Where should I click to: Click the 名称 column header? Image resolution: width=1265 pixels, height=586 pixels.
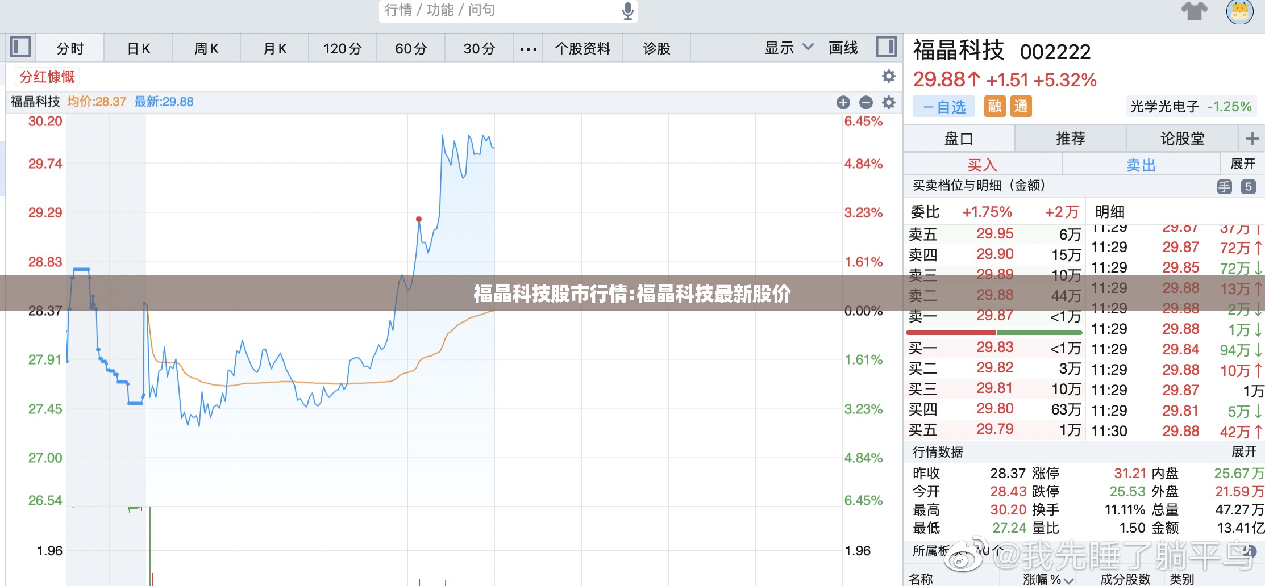(921, 579)
